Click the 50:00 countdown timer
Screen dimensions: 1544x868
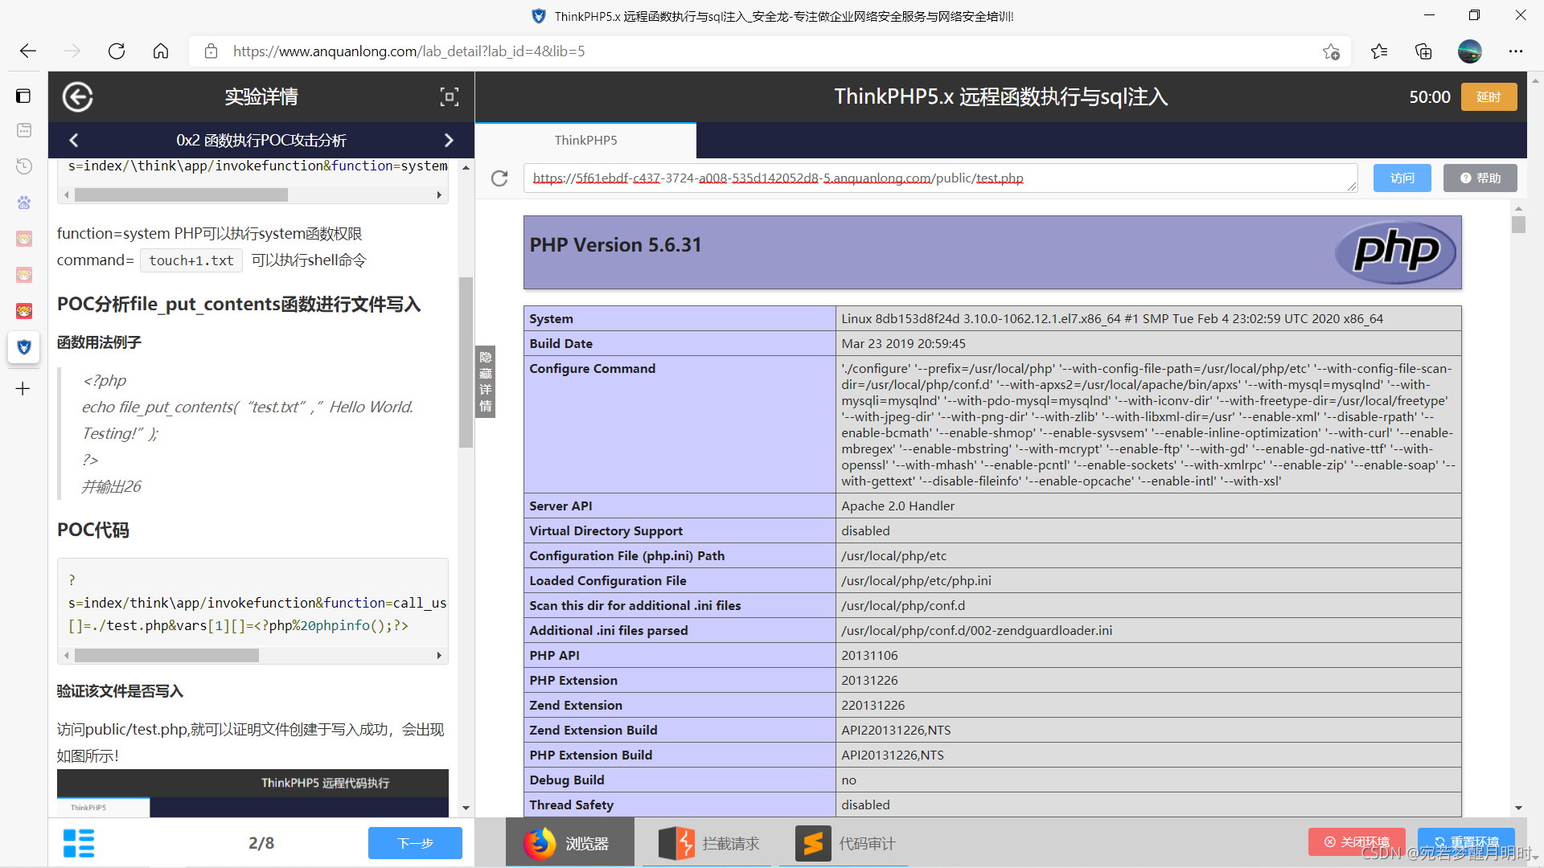(1430, 97)
